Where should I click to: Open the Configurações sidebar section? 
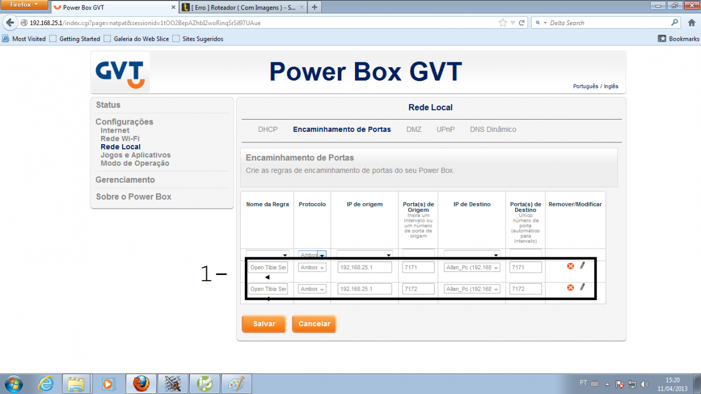(124, 122)
